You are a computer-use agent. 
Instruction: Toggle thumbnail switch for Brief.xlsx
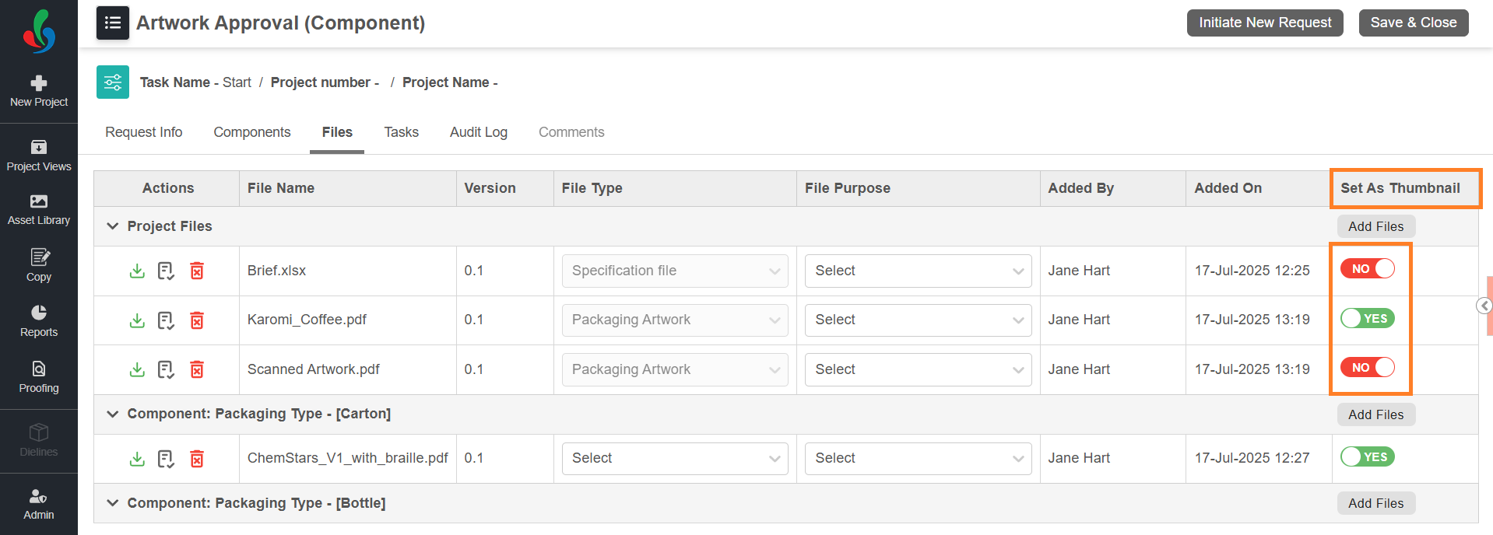1368,268
